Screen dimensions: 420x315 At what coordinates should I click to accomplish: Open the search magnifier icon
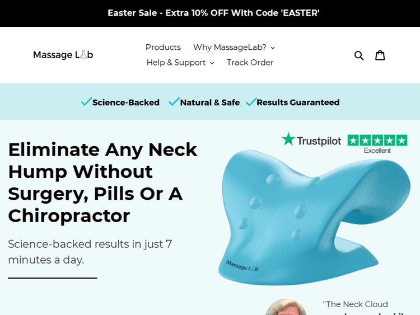point(359,55)
